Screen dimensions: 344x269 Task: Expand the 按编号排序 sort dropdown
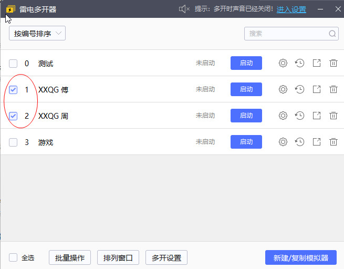pyautogui.click(x=37, y=34)
